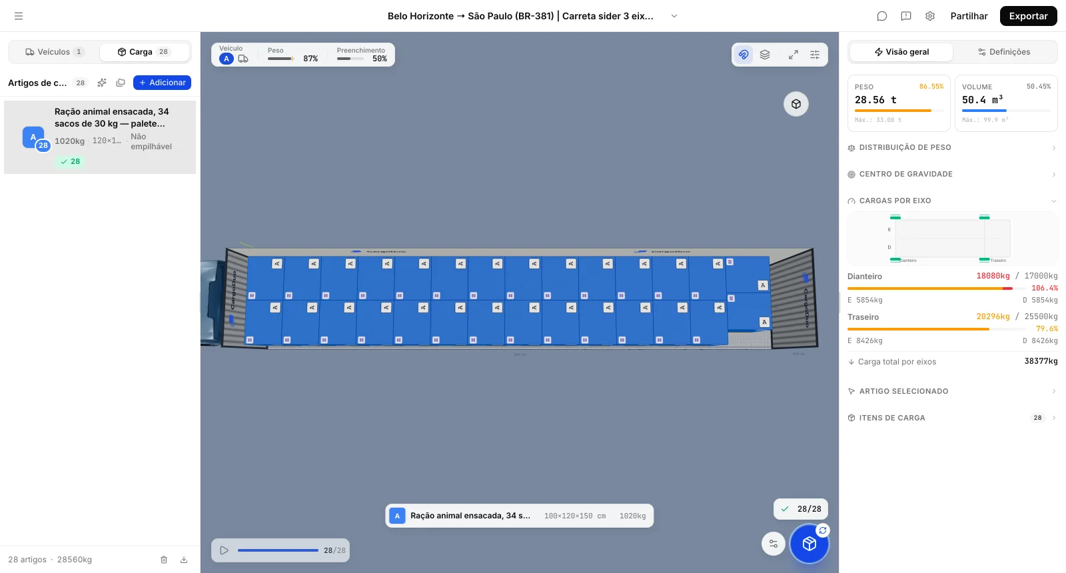Click the loading sequence progress slider

[278, 550]
